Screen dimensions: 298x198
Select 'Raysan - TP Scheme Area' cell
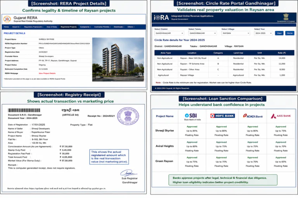pyautogui.click(x=192, y=64)
